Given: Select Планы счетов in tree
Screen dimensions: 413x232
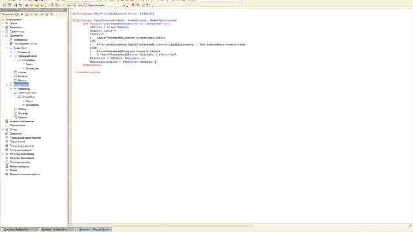Looking at the screenshot, I should click(x=17, y=142).
